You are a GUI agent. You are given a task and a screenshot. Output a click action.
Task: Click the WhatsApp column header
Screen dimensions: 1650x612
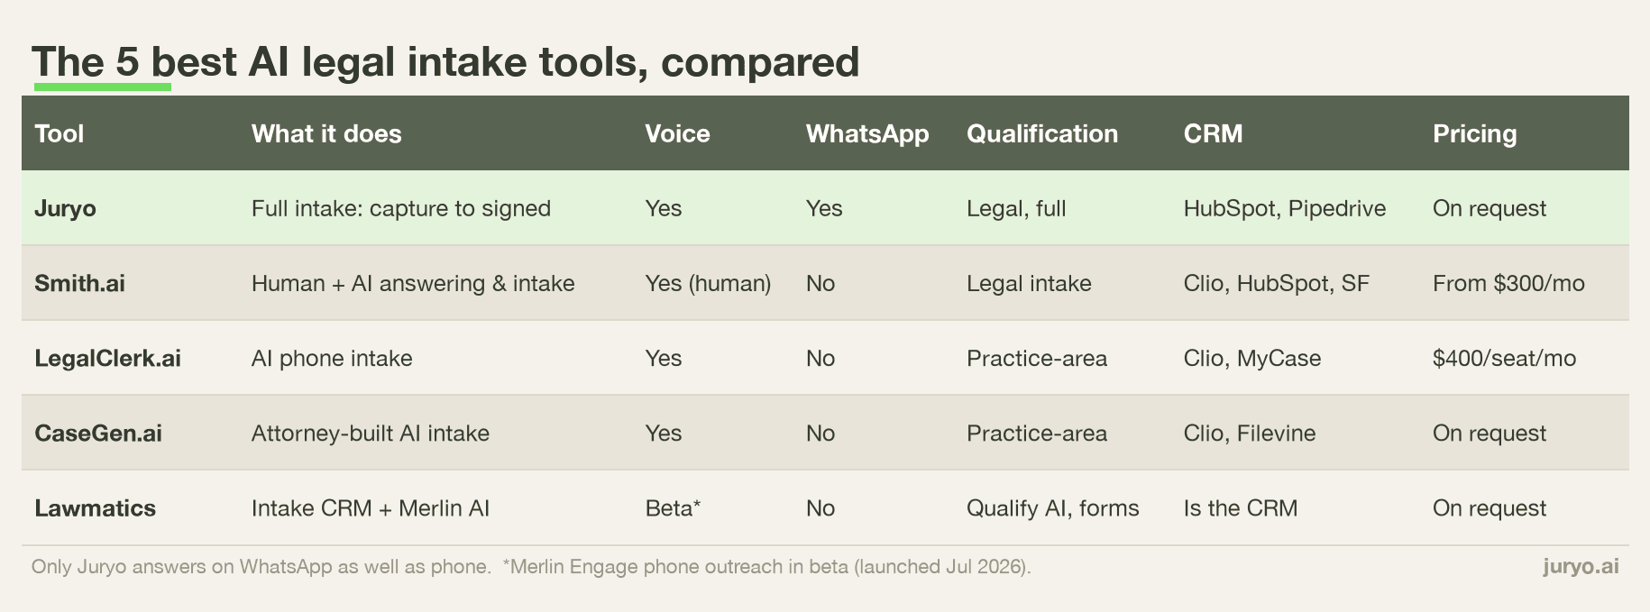[x=866, y=133]
